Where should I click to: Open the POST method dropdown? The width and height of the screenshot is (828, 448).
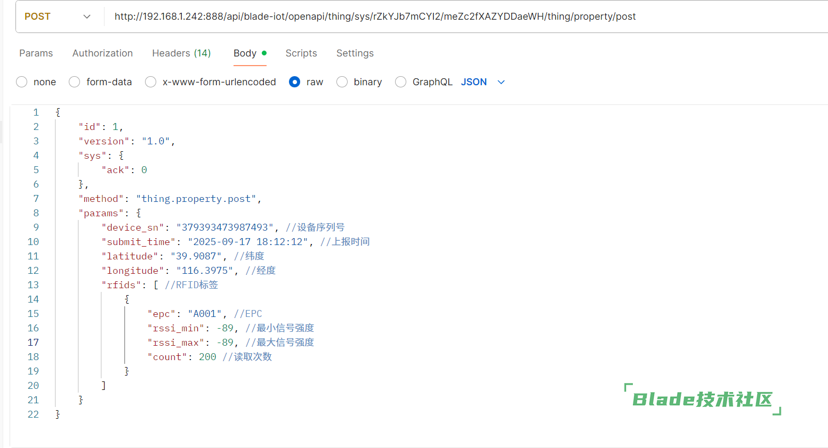click(x=57, y=17)
